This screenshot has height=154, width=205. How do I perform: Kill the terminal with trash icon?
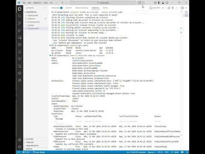(x=173, y=8)
